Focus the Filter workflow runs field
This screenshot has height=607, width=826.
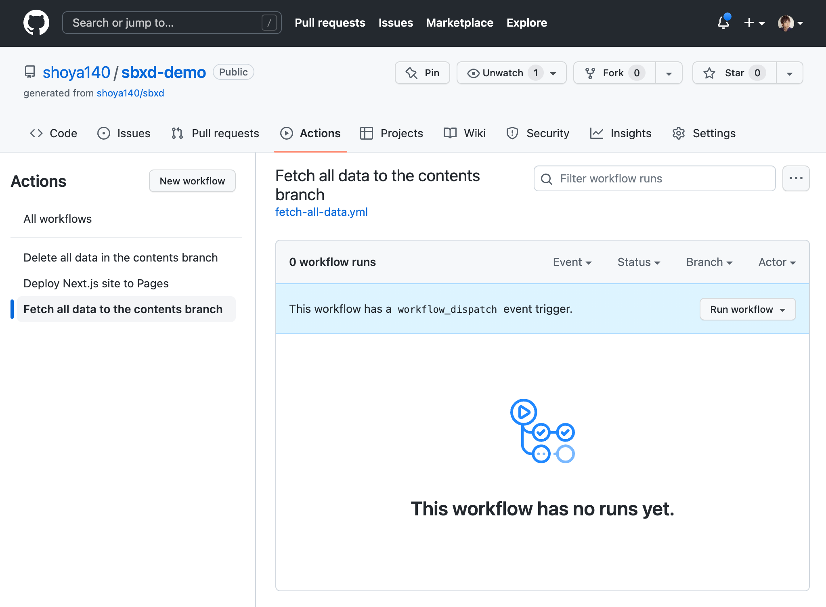click(654, 178)
